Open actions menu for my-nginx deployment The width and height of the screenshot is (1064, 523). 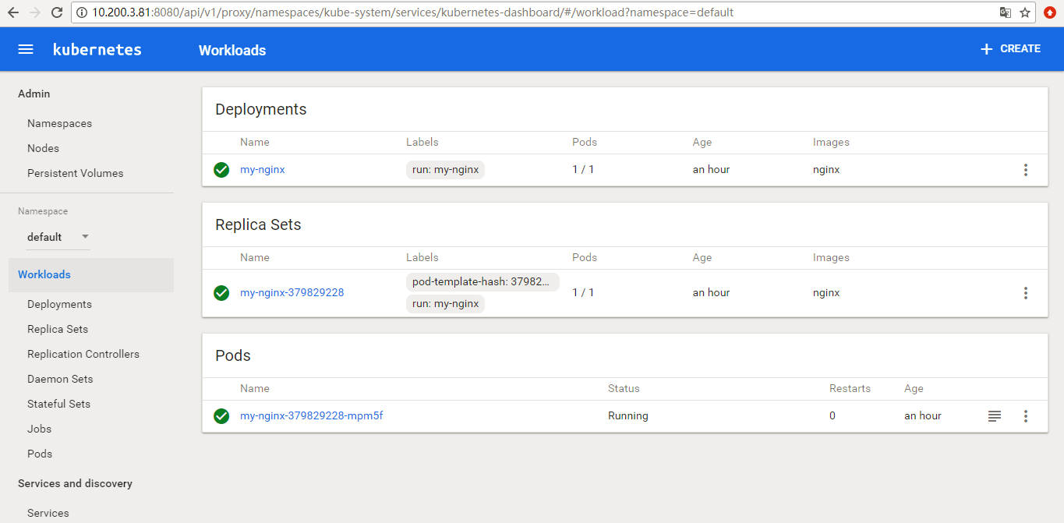(1025, 170)
